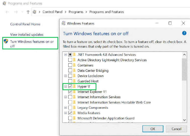Click the Legacy Components folder icon
The image size is (190, 136).
(x=74, y=108)
